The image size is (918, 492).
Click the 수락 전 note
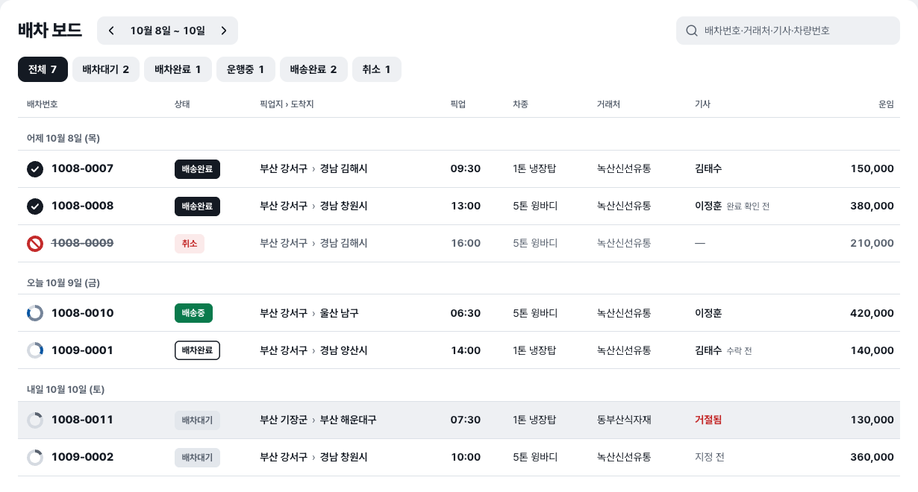[x=739, y=350]
